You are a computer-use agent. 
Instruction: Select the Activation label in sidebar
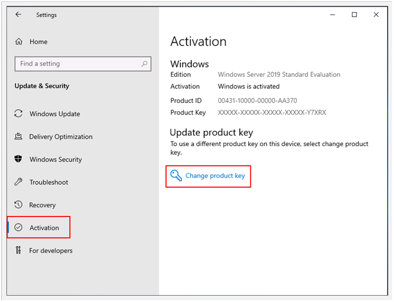coord(44,228)
